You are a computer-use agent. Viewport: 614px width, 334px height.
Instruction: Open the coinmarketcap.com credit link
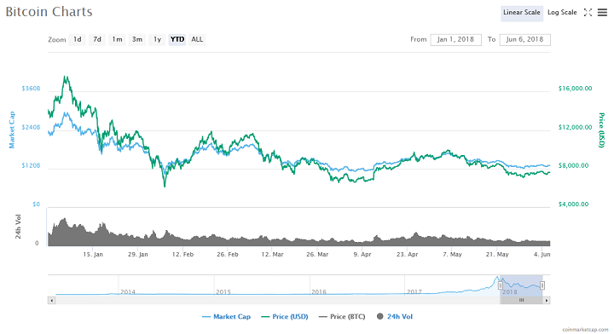tap(585, 330)
